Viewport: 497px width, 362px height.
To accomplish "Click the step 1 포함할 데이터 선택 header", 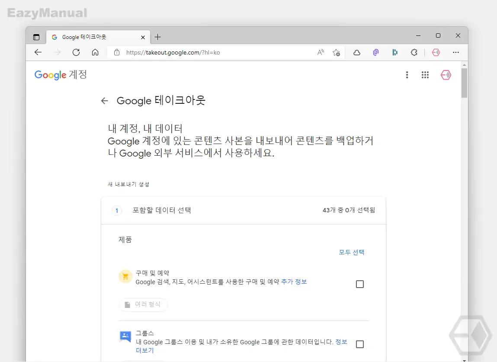I will point(244,211).
